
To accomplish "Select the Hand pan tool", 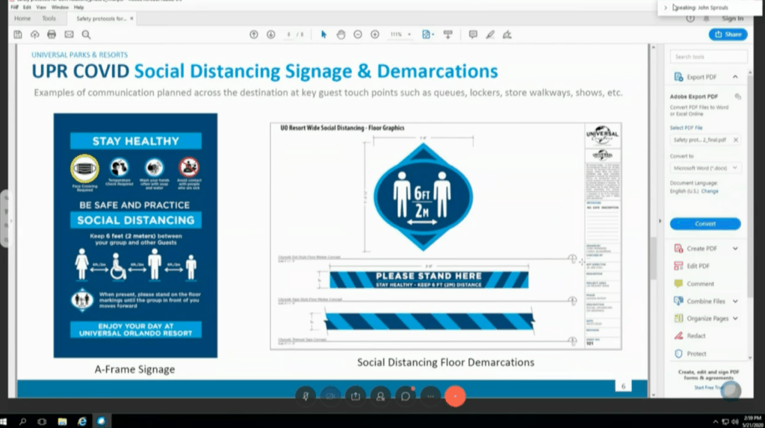I will (x=341, y=34).
